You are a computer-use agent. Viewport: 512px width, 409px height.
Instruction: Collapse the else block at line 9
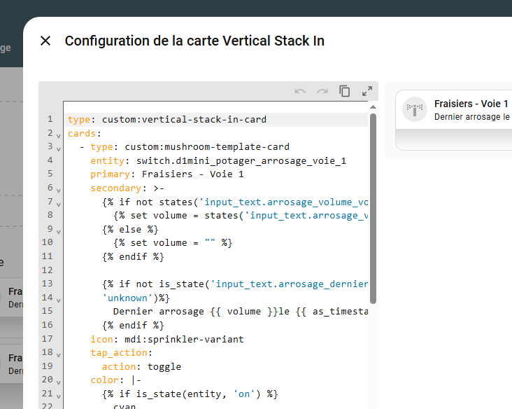pos(58,230)
